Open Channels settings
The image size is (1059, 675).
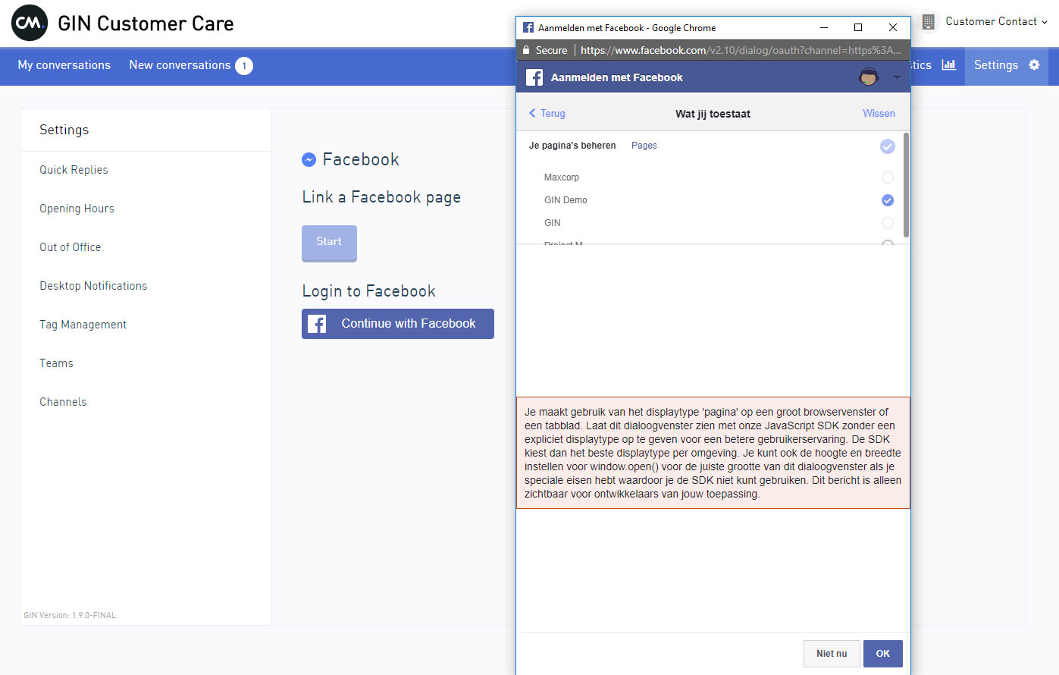(x=63, y=402)
